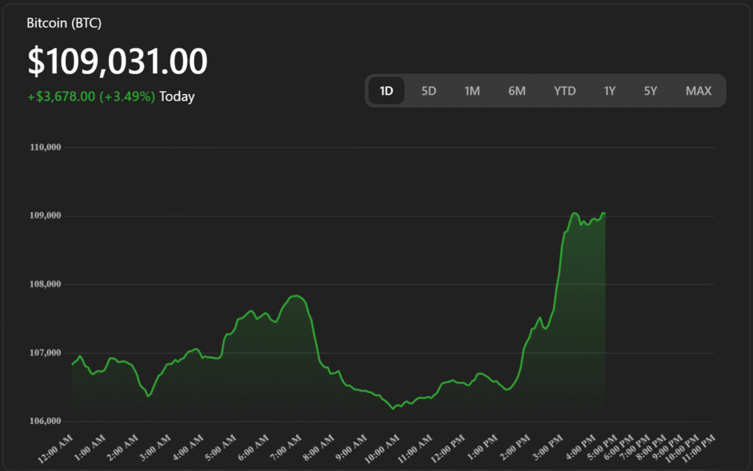This screenshot has width=753, height=471.
Task: Click the $109,031.00 price value
Action: 118,61
